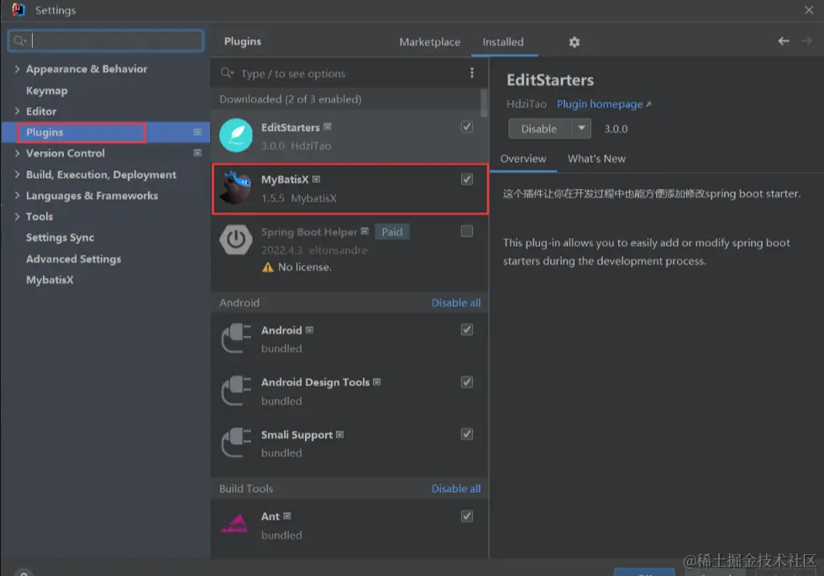The image size is (824, 576).
Task: Click the settings search magnifier icon
Action: click(19, 40)
